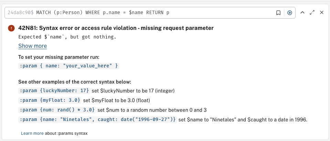Click the 24da8c90$ database prompt
This screenshot has height=141, width=330.
tap(20, 13)
